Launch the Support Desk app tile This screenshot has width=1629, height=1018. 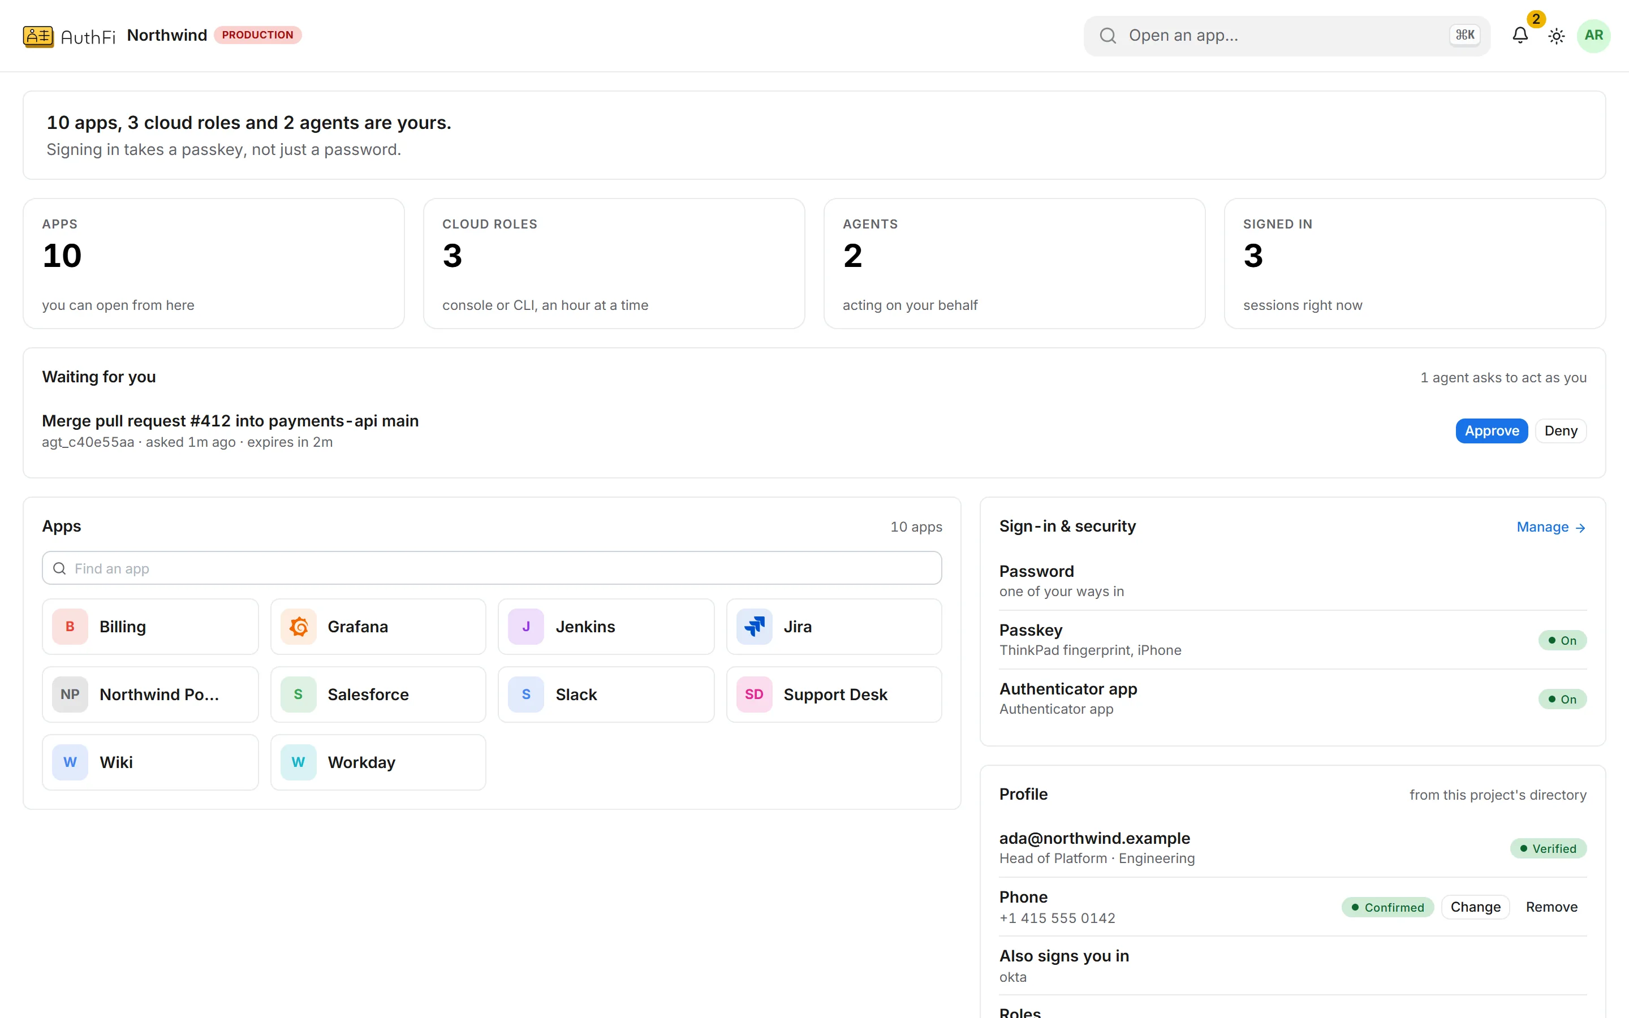tap(834, 695)
